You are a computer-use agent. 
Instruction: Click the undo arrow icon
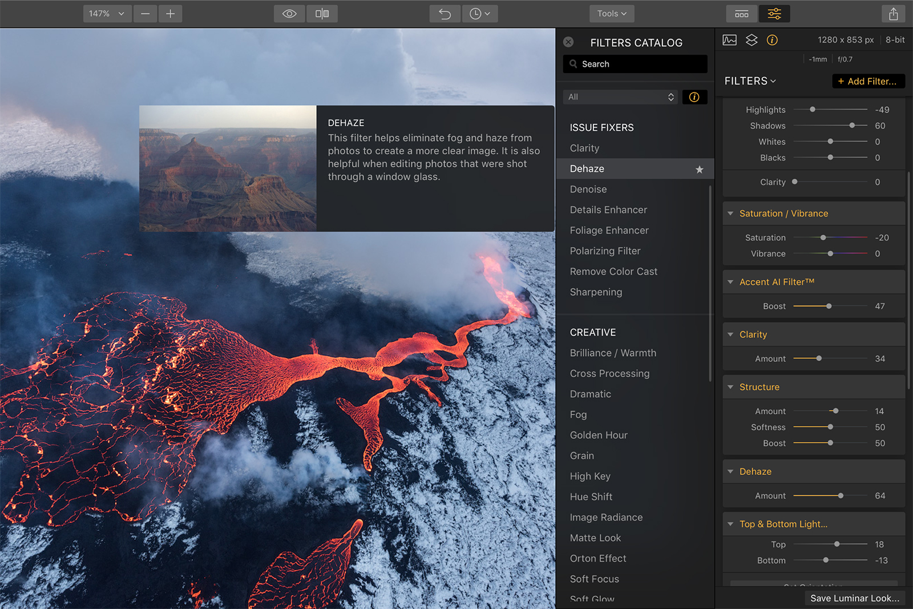[x=445, y=14]
